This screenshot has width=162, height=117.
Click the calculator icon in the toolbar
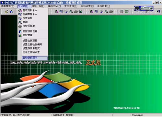121,12
